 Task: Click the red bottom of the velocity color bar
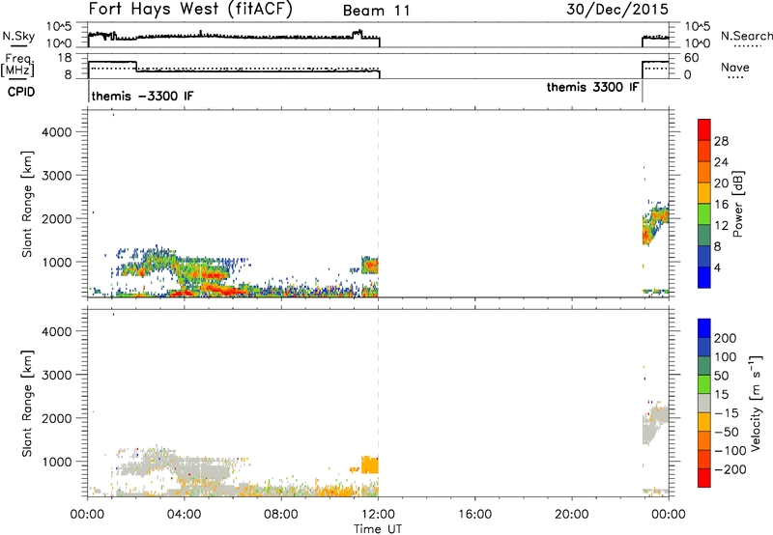click(x=704, y=478)
